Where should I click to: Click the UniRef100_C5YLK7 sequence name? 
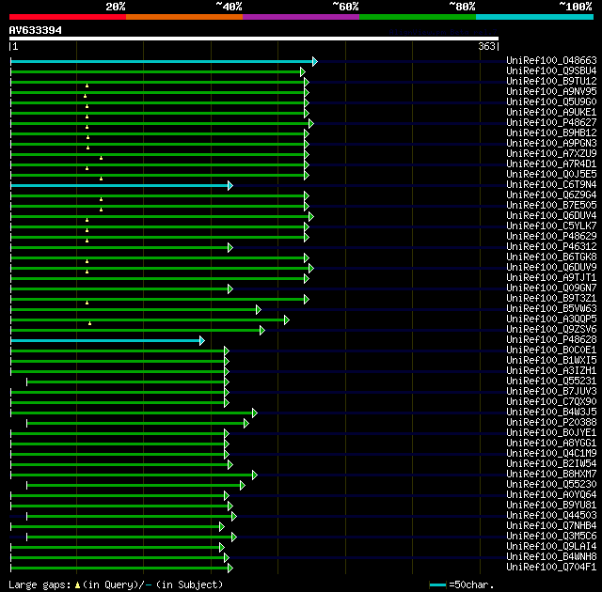pos(551,226)
